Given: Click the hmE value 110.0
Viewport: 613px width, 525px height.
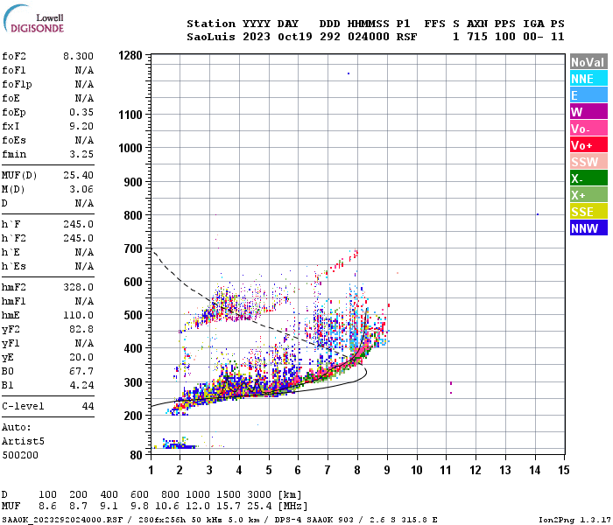Looking at the screenshot, I should coord(78,315).
